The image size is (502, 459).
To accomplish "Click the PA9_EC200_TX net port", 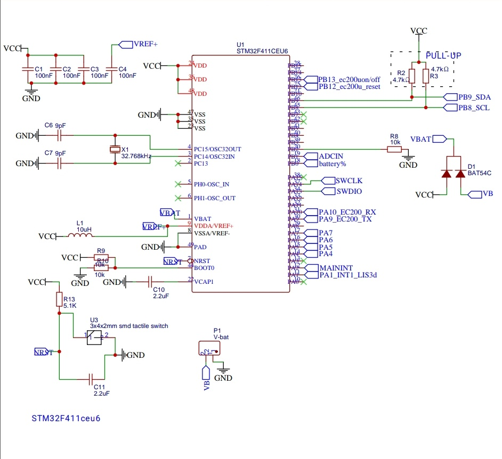I will pyautogui.click(x=337, y=219).
